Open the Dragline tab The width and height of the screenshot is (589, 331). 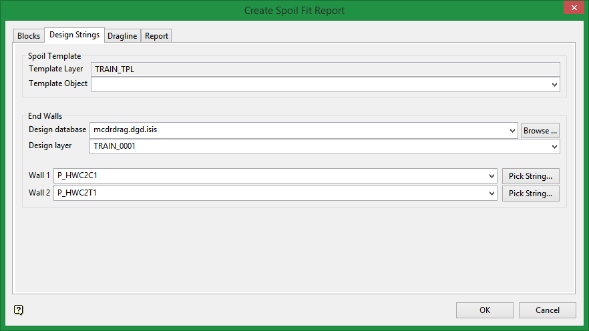[x=122, y=36]
